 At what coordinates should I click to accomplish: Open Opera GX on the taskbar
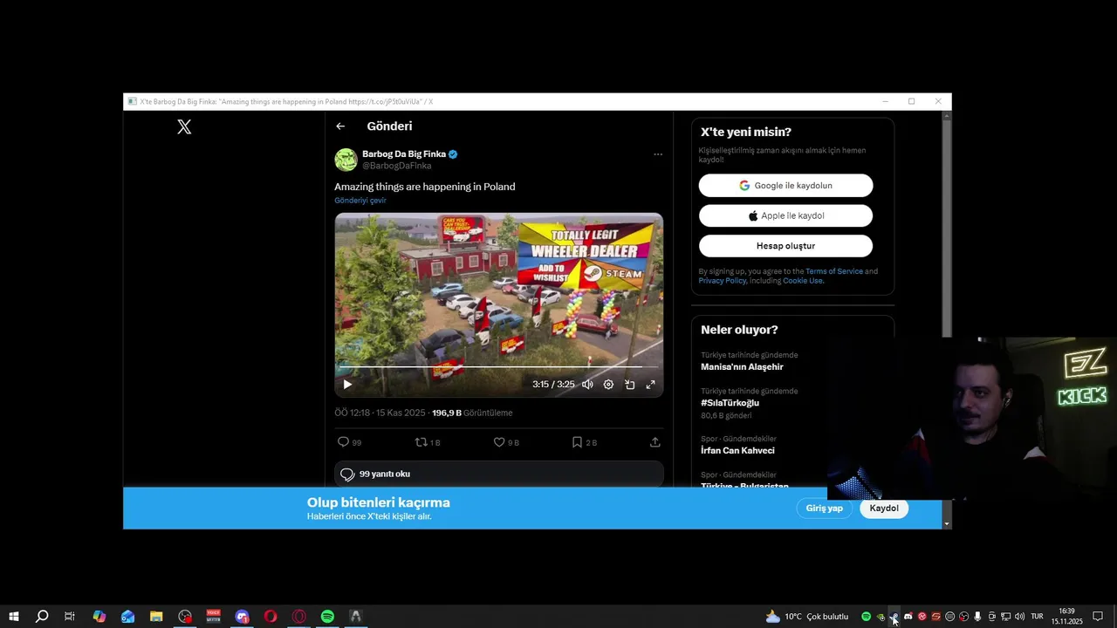(299, 617)
